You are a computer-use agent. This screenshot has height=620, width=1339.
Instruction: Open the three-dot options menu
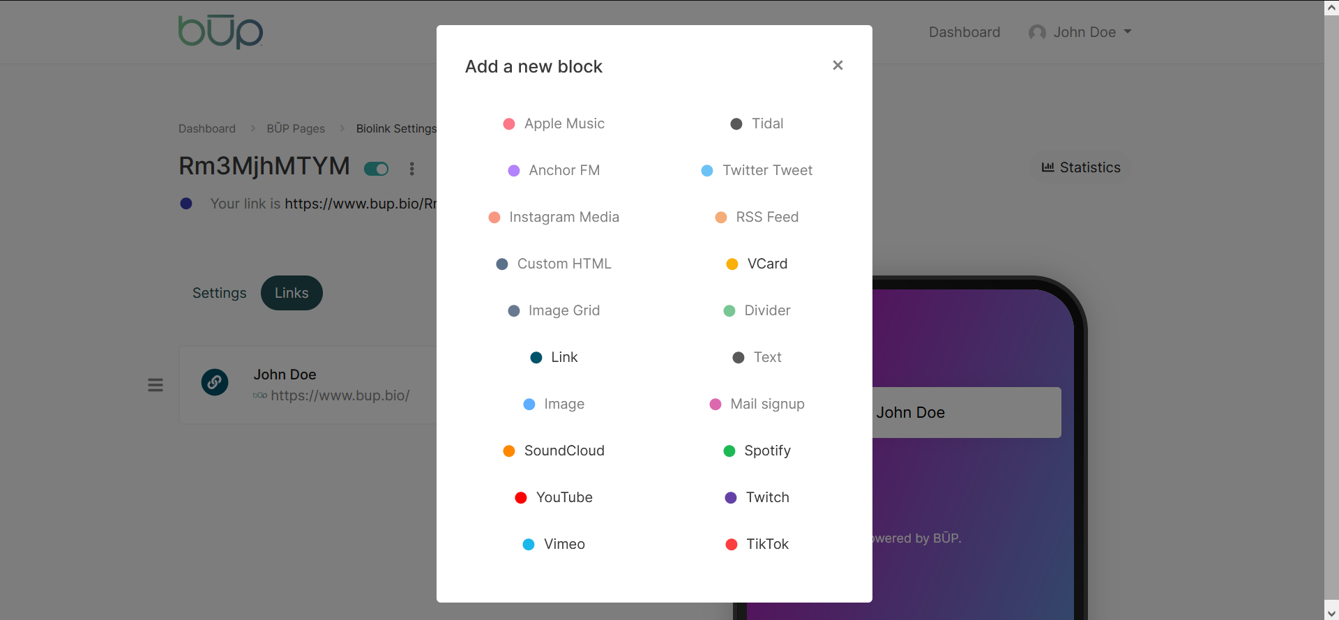(412, 169)
